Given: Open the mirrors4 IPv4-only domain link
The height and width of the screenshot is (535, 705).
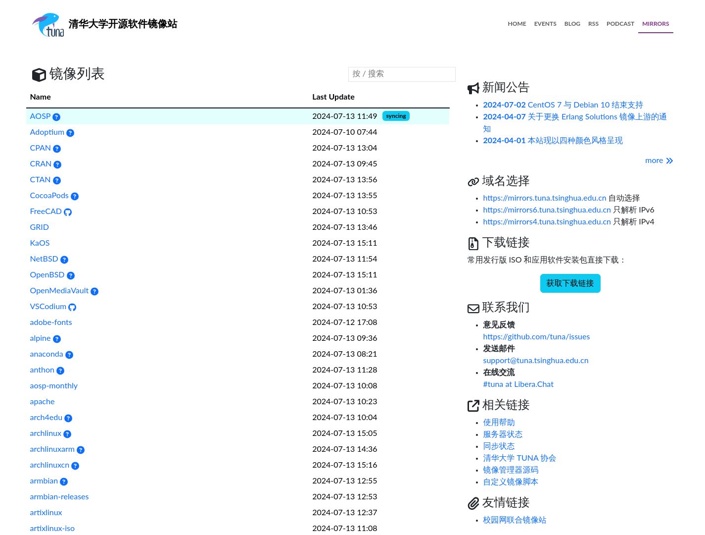Looking at the screenshot, I should (x=547, y=222).
